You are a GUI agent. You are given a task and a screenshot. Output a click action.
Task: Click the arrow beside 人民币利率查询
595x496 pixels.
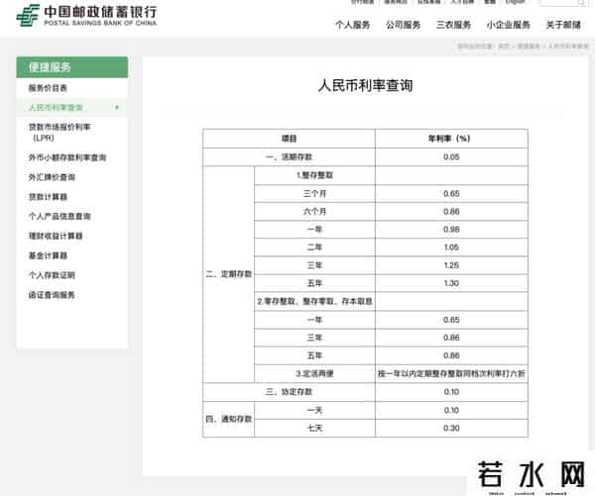(118, 107)
